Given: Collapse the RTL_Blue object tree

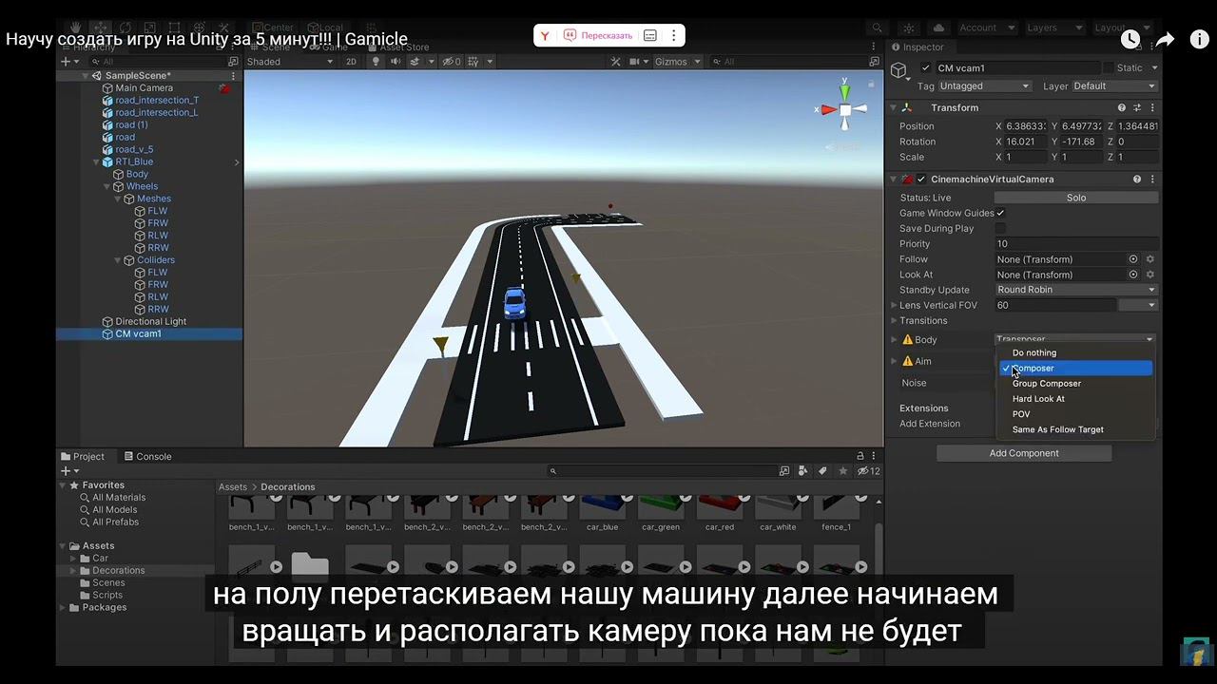Looking at the screenshot, I should (96, 161).
